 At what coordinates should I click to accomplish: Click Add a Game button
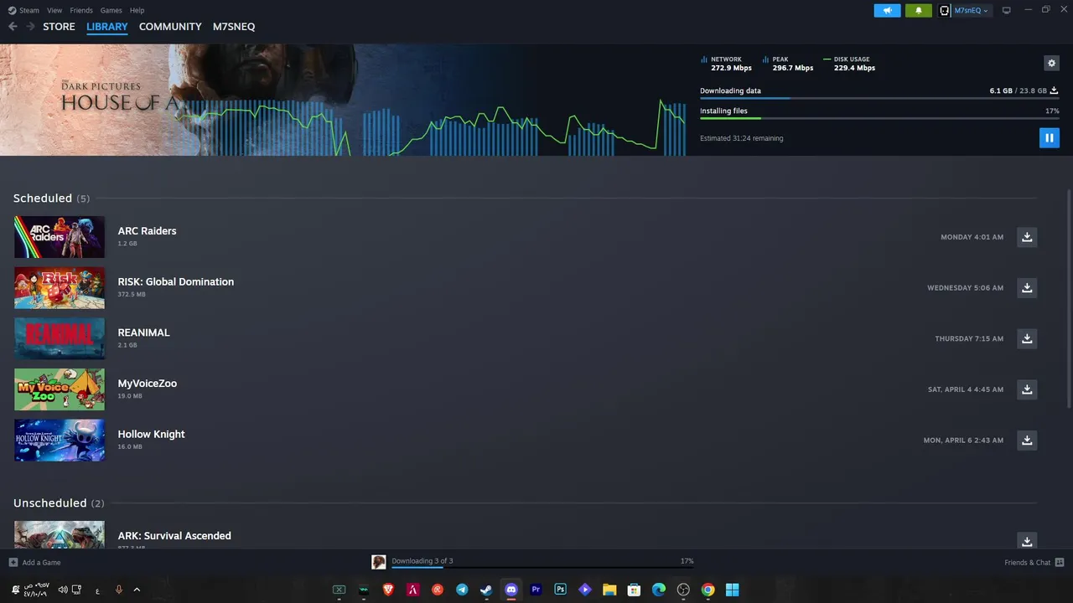click(x=34, y=563)
